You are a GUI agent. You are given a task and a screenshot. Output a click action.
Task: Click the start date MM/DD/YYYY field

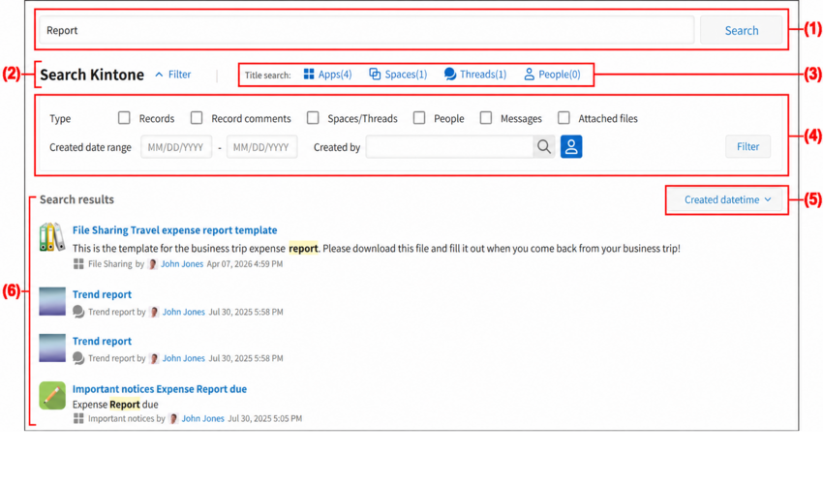pos(176,147)
